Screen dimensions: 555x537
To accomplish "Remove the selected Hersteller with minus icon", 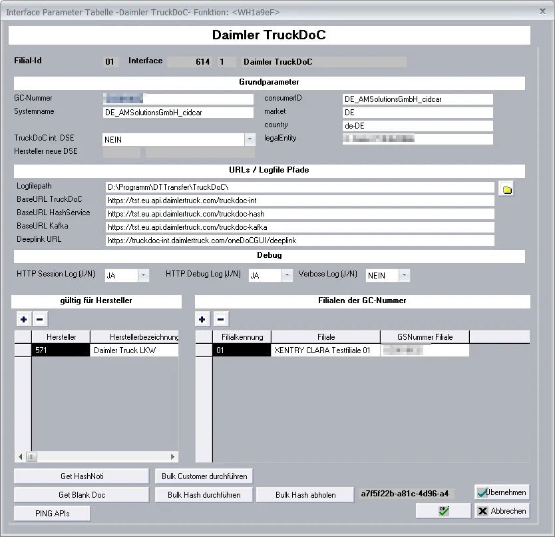I will [40, 319].
